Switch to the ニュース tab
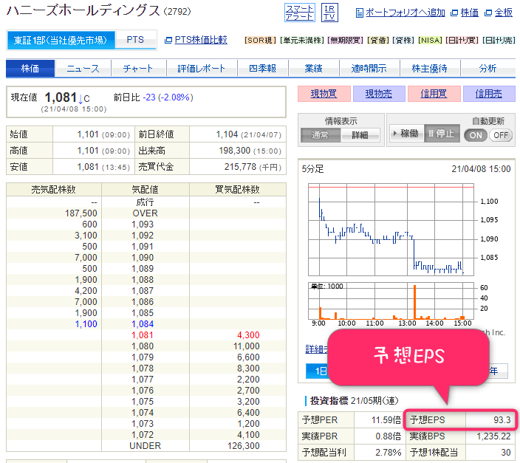 (x=83, y=69)
